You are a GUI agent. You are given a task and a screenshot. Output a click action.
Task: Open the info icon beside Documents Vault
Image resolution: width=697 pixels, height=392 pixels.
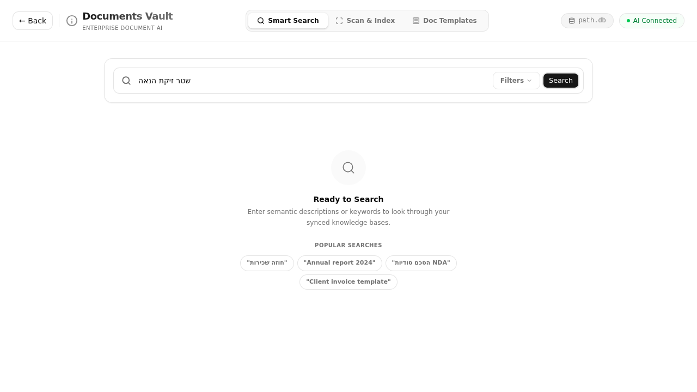coord(72,21)
